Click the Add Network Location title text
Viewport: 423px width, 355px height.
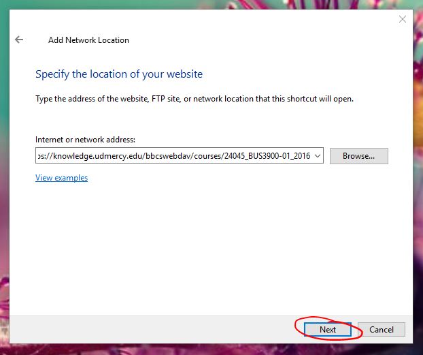point(88,40)
